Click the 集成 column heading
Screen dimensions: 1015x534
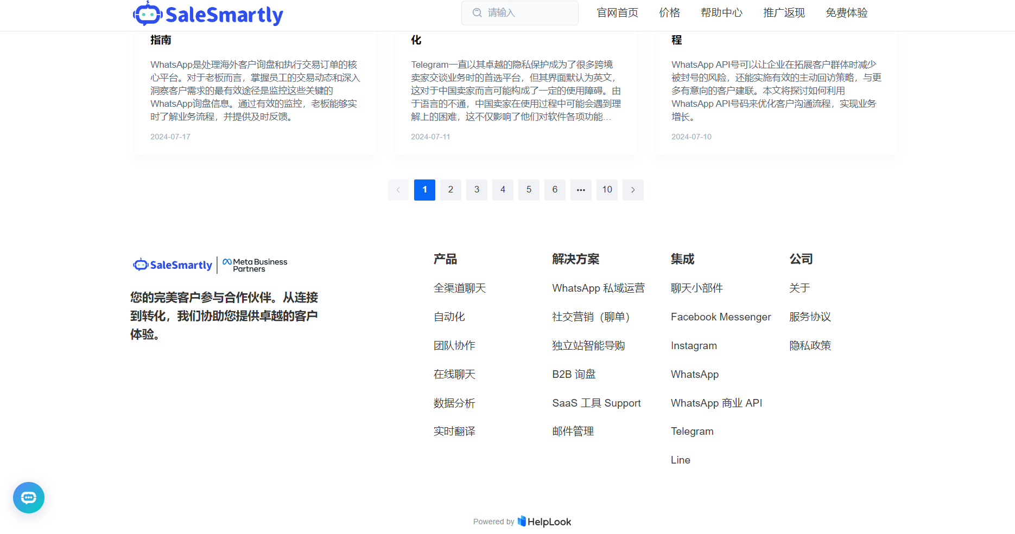[x=683, y=259]
